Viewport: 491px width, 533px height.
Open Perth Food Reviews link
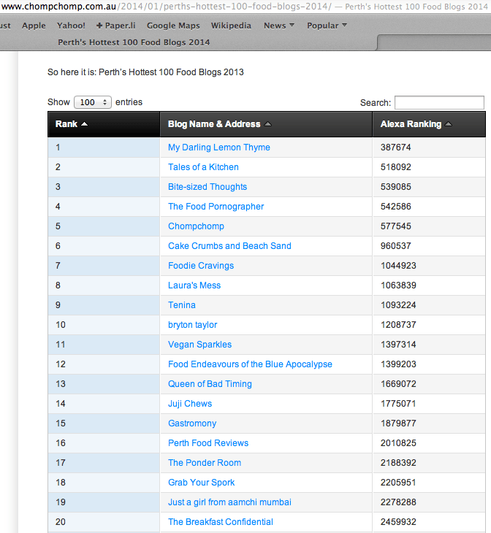click(208, 443)
